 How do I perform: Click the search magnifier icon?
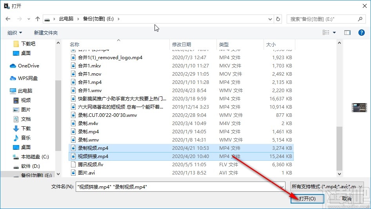tap(360, 19)
